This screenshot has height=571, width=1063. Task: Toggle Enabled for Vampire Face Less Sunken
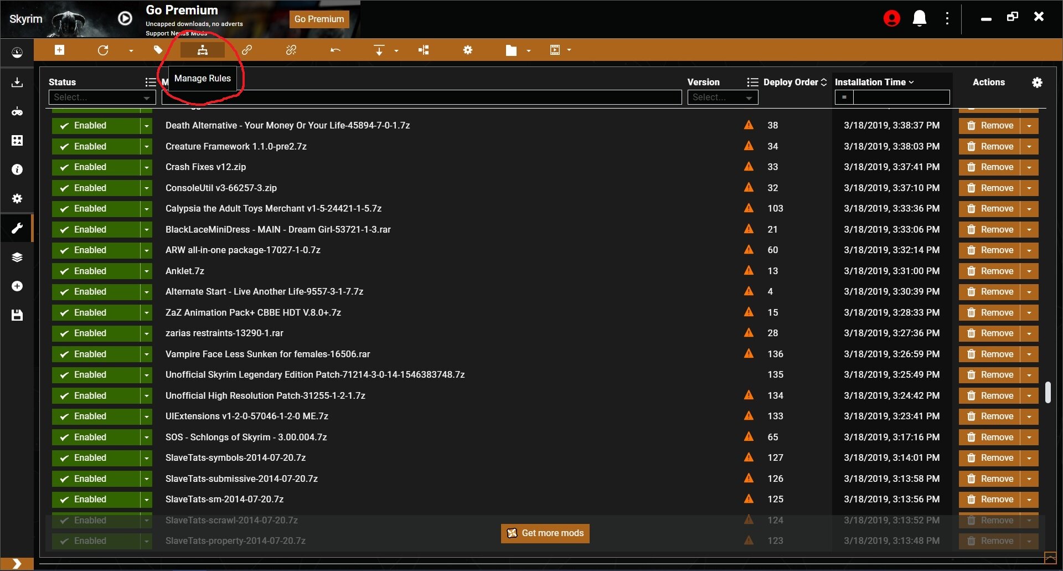[x=96, y=354]
